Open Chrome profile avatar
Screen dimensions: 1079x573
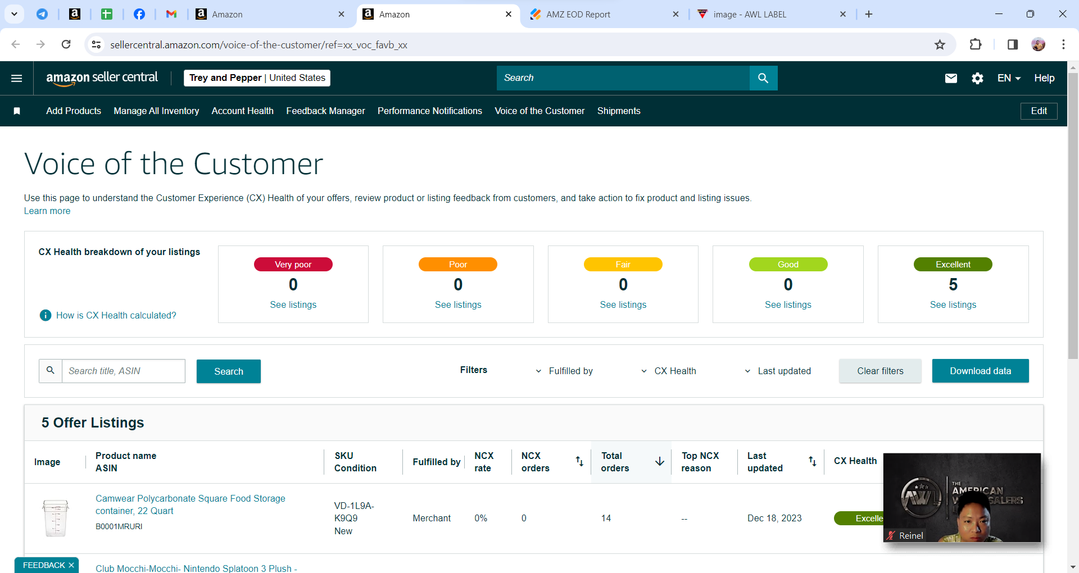[x=1039, y=45]
